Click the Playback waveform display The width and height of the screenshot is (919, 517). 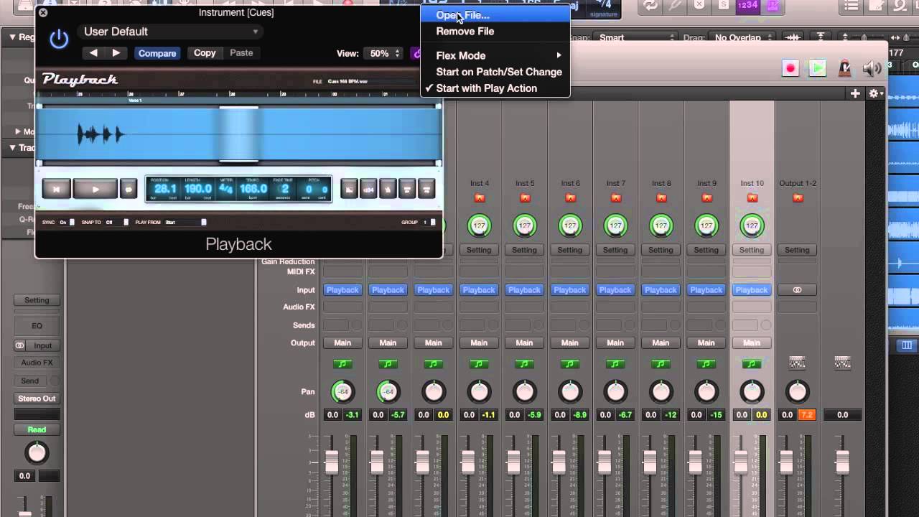tap(238, 134)
